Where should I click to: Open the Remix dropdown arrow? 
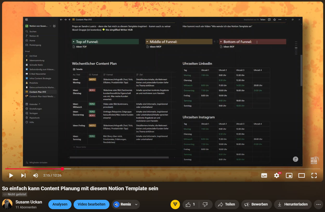tap(136, 204)
